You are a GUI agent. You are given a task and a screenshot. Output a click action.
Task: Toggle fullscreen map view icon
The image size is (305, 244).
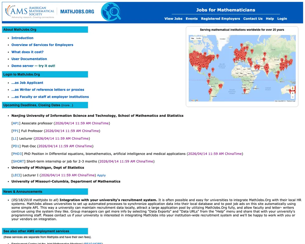pos(292,38)
